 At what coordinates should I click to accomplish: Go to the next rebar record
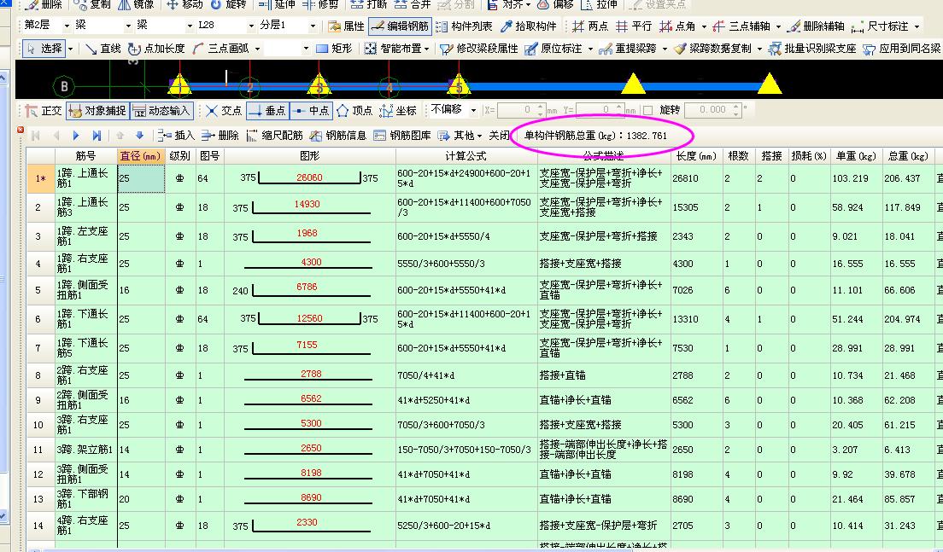76,136
